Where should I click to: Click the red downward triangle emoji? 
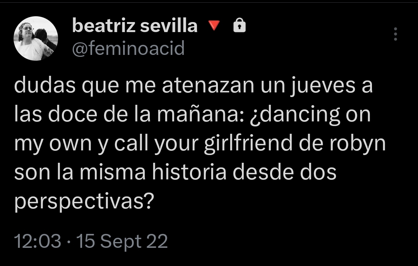(214, 26)
